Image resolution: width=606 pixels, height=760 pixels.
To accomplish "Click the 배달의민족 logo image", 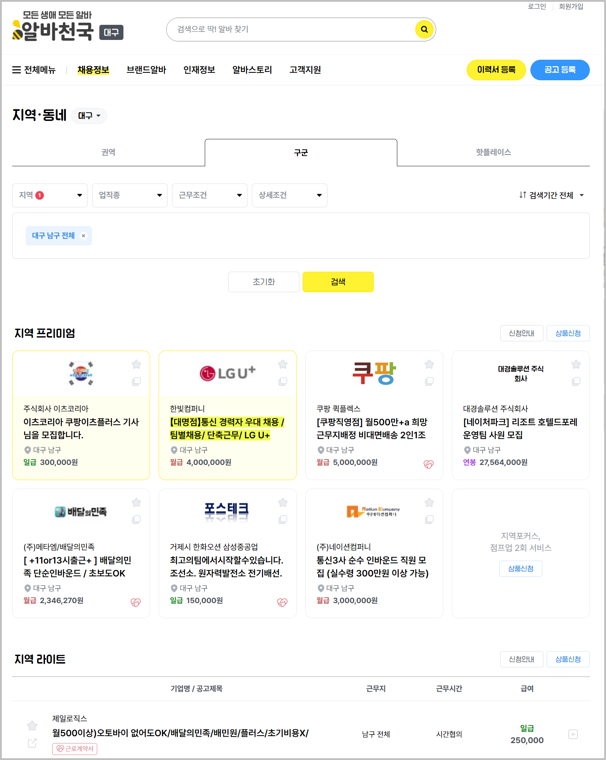I will pos(81,511).
